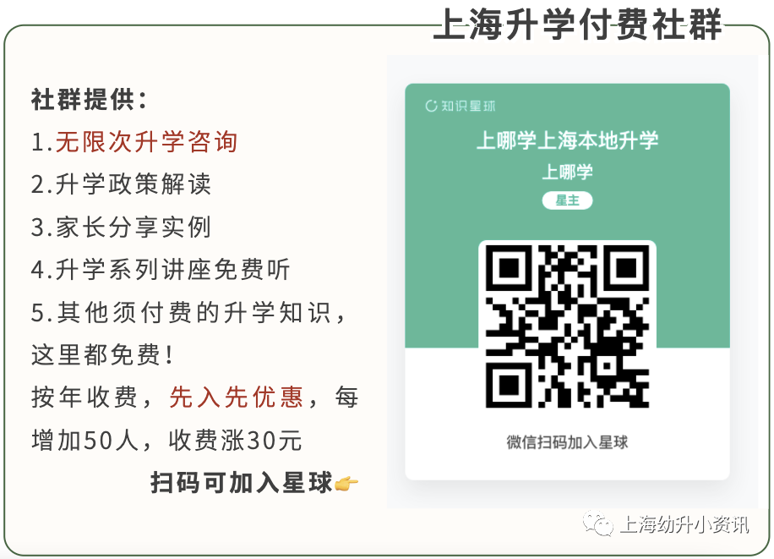Click the 微信扫码加入星球 caption
Image resolution: width=774 pixels, height=559 pixels.
567,441
